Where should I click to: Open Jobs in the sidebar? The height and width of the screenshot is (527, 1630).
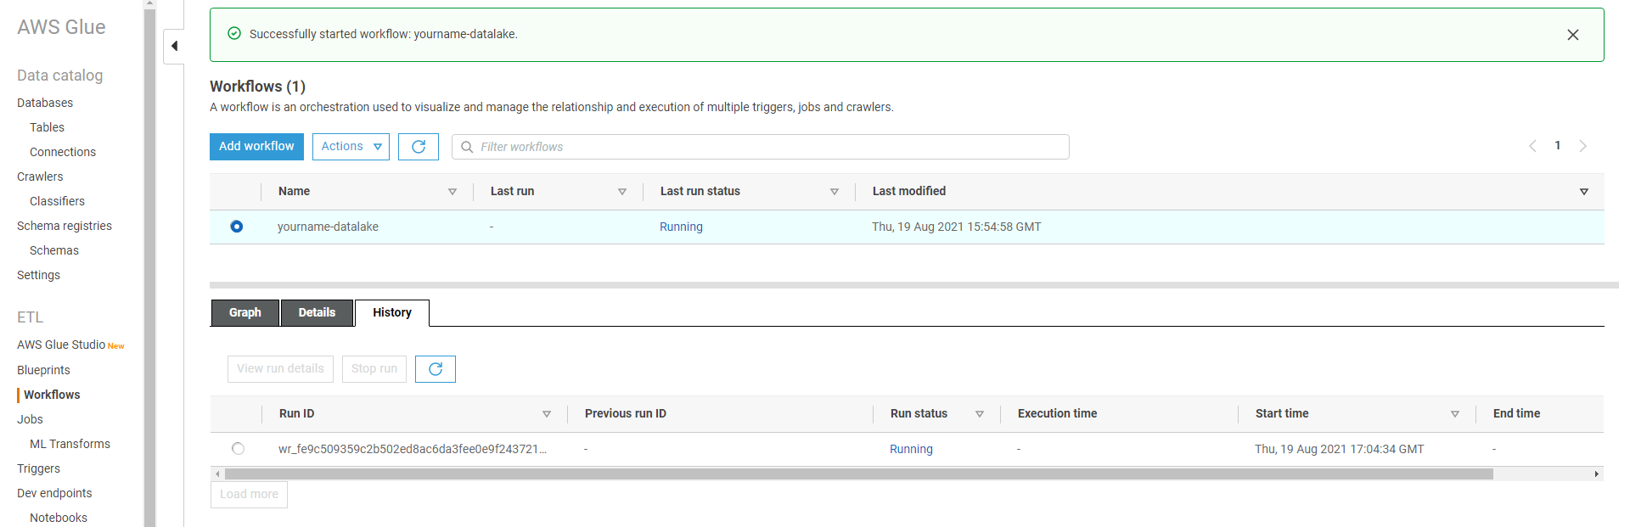[30, 419]
